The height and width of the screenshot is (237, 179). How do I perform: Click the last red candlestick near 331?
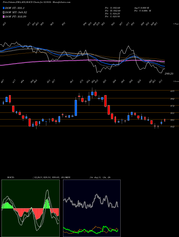[x=165, y=120]
